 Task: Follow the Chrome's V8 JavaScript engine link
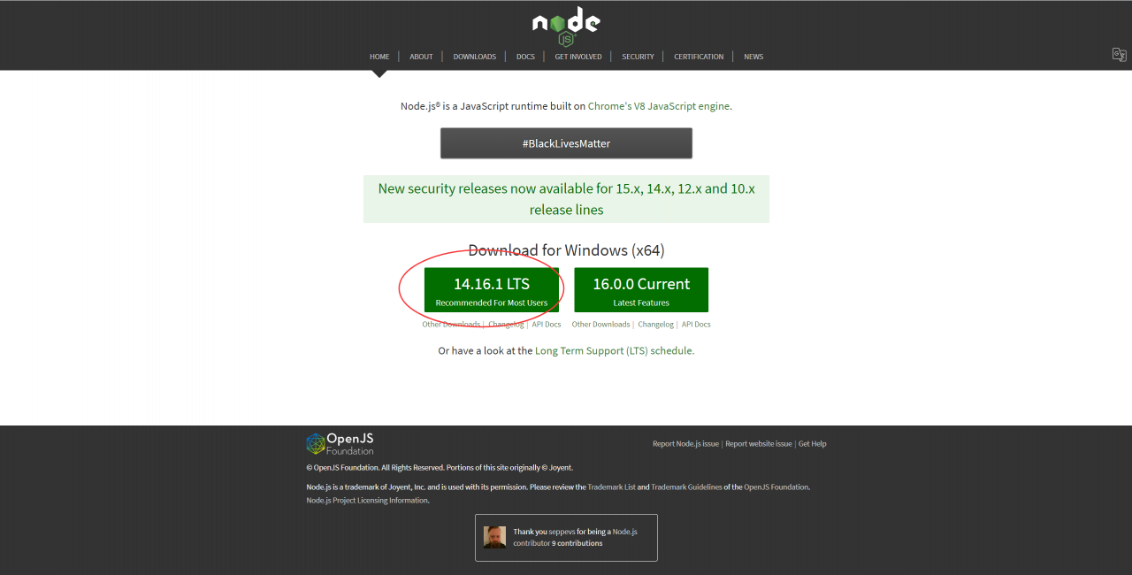tap(659, 106)
